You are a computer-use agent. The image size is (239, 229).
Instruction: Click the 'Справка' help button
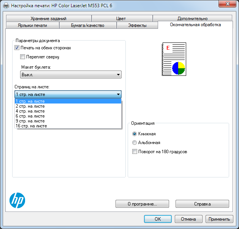point(202,204)
